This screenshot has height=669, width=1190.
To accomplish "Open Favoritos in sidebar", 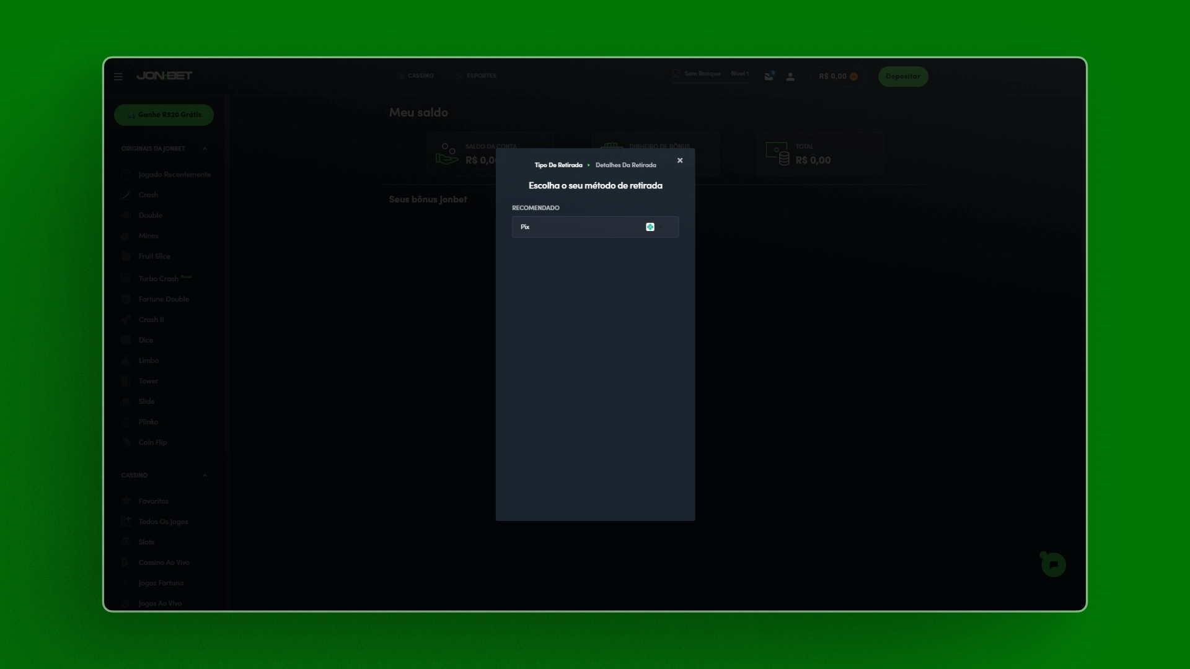I will (145, 501).
